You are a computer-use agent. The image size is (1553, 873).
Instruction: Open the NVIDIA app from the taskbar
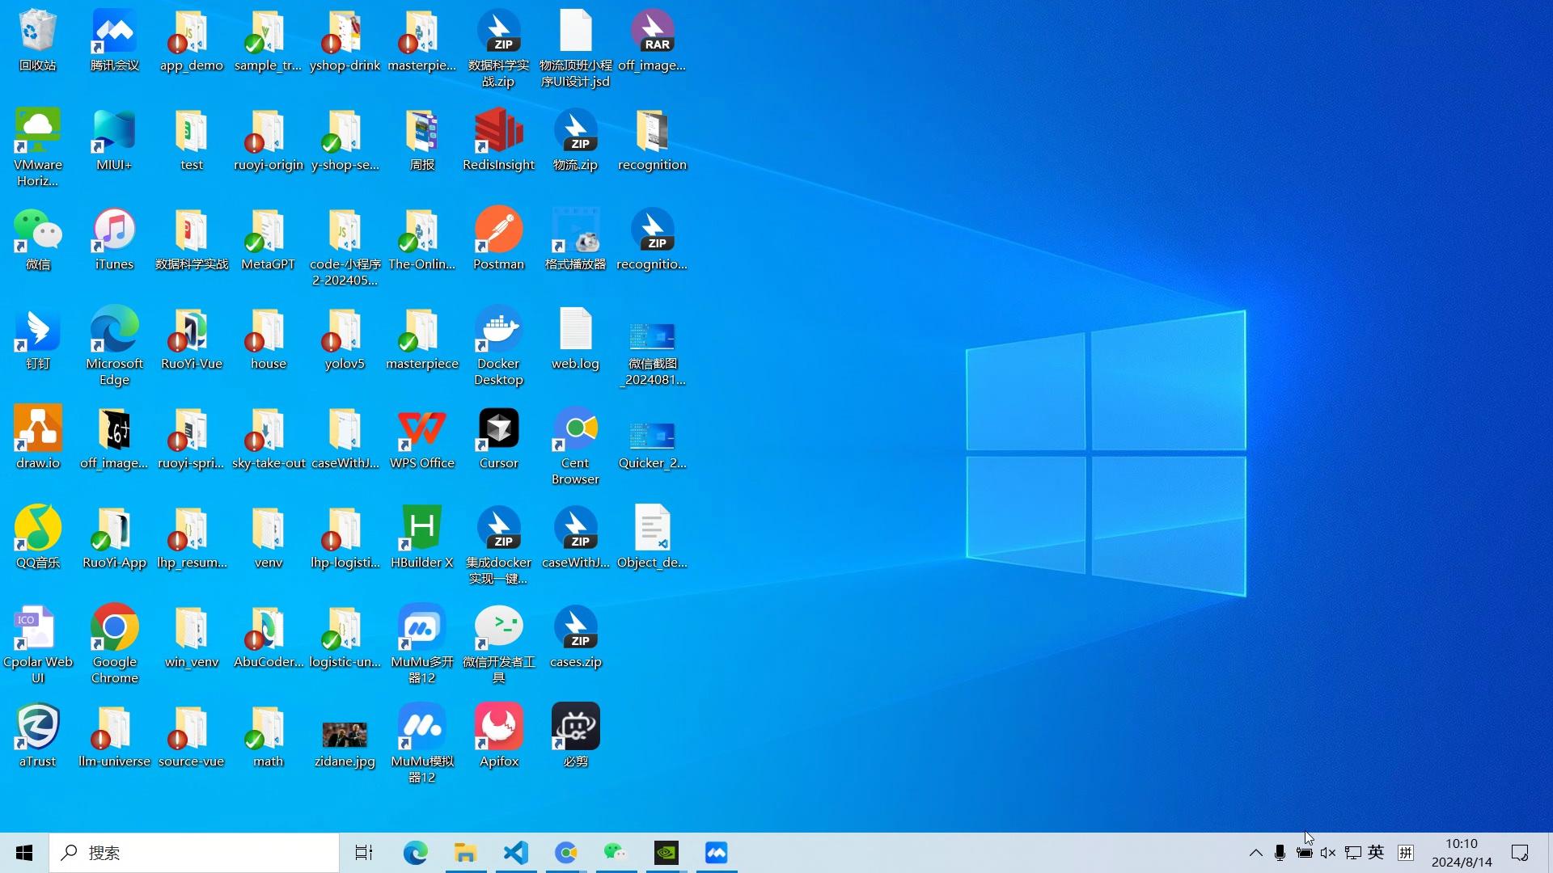[666, 853]
